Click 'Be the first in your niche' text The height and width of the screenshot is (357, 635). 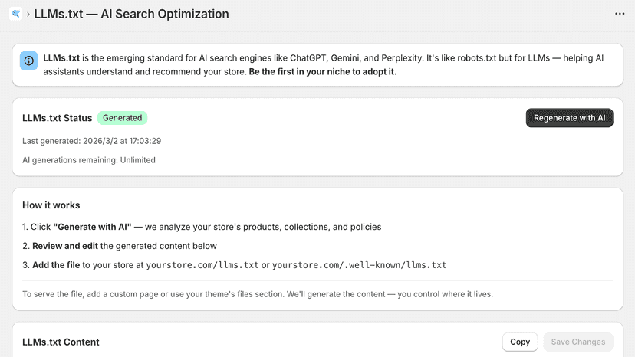pos(323,72)
